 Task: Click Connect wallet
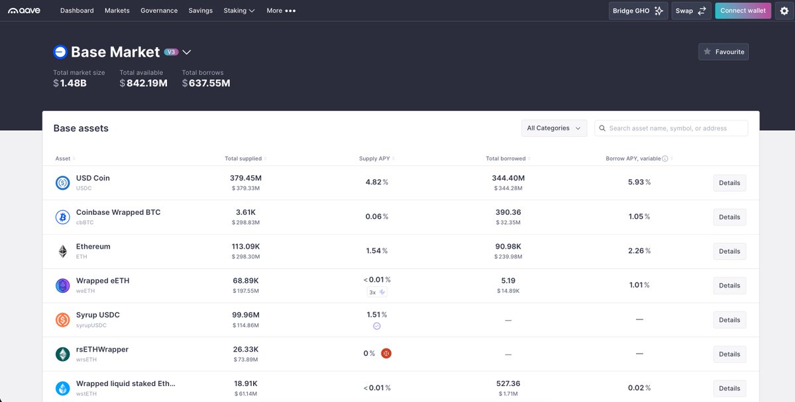pyautogui.click(x=743, y=11)
